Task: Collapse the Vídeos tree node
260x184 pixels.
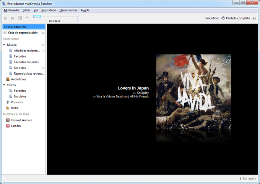Action: (4, 85)
